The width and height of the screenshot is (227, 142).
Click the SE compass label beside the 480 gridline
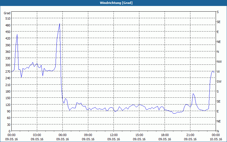pyautogui.click(x=218, y=22)
